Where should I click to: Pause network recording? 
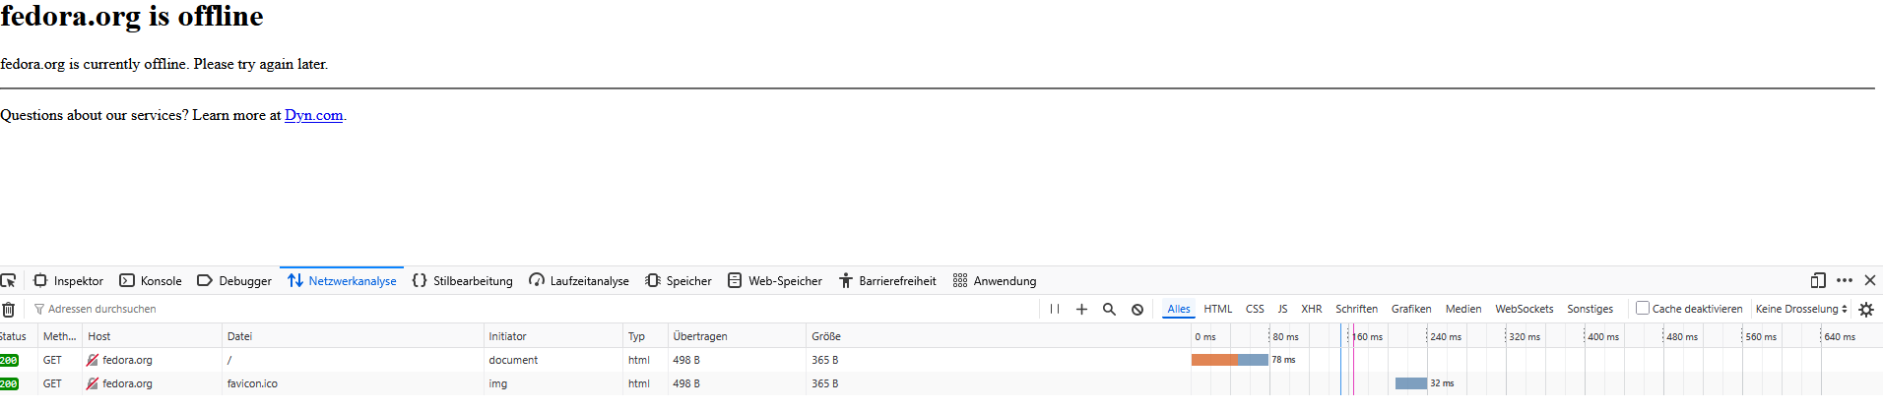pos(1055,309)
